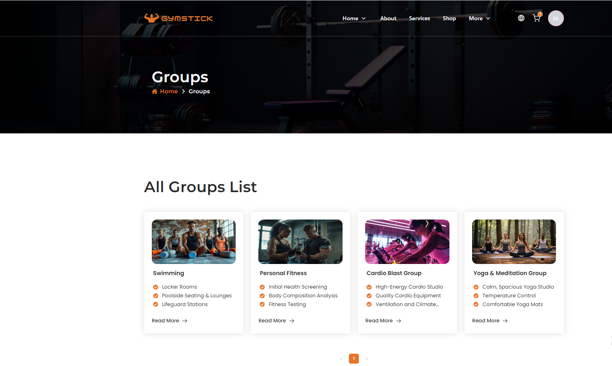Open the About menu item
Screen dimensions: 612x366
388,18
